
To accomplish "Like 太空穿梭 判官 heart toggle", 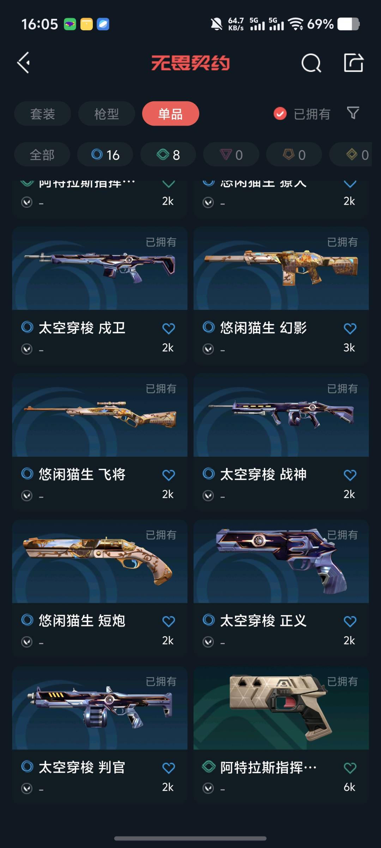I will pos(169,767).
